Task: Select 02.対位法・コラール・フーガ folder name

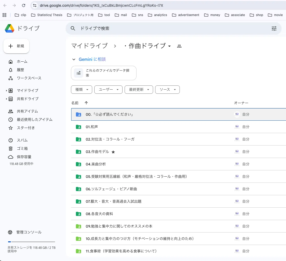Action: (110, 139)
